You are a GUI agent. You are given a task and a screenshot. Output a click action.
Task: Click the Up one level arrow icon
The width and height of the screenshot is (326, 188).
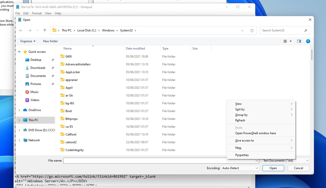(x=45, y=30)
